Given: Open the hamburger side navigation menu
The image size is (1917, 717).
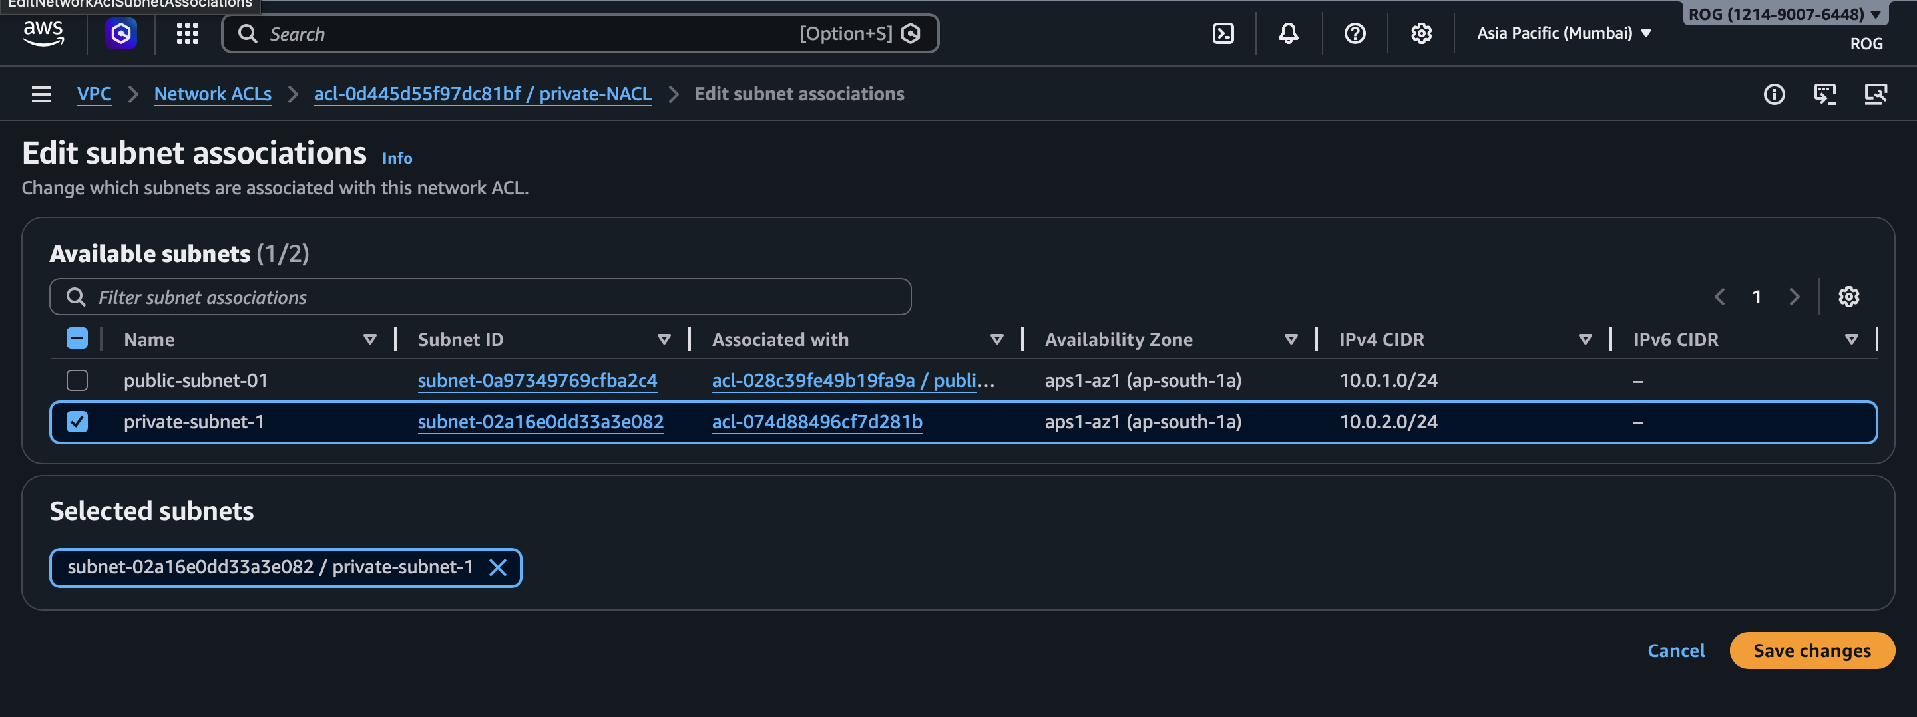Looking at the screenshot, I should click(x=41, y=94).
